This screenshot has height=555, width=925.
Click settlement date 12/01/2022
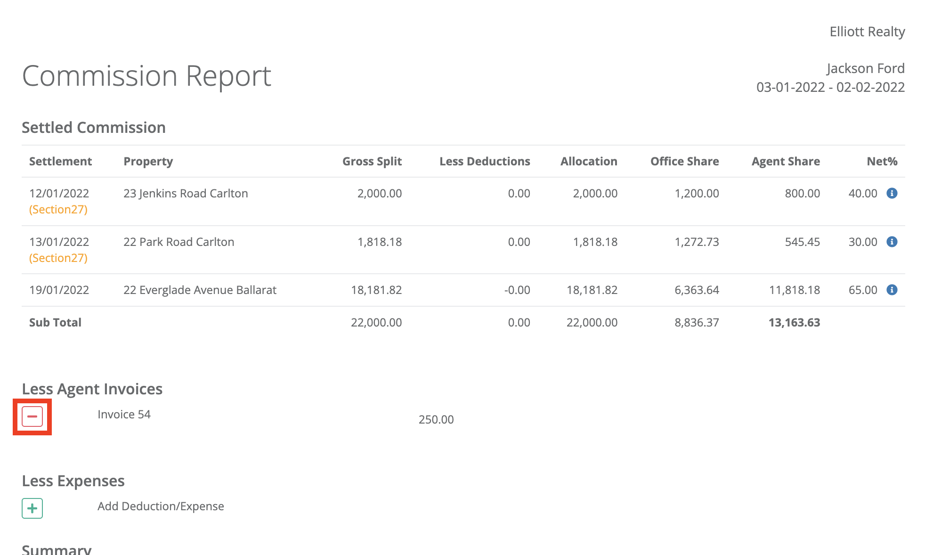(59, 193)
